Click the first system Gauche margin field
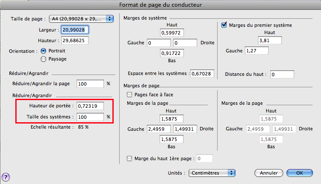This screenshot has width=321, height=184. point(257,51)
